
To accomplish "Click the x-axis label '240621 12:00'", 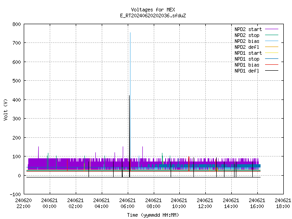I will click(x=205, y=203).
